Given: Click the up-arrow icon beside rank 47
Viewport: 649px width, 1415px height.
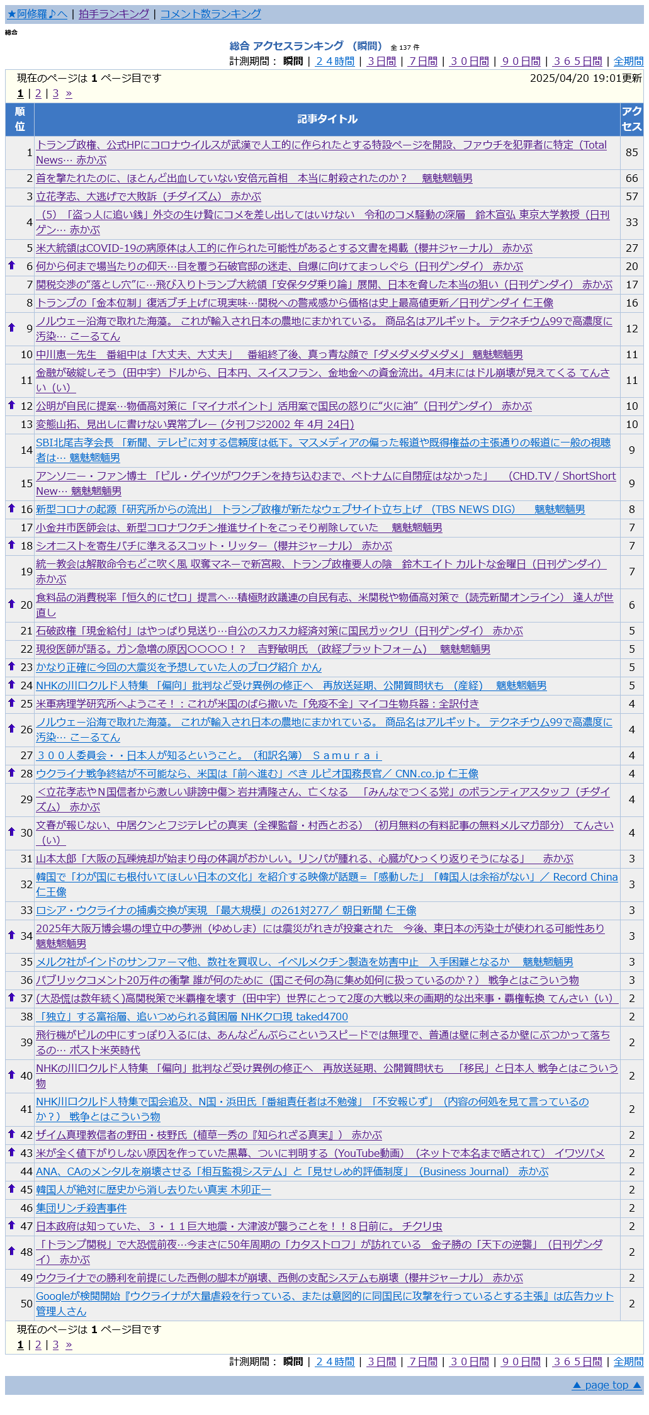Looking at the screenshot, I should [11, 1225].
